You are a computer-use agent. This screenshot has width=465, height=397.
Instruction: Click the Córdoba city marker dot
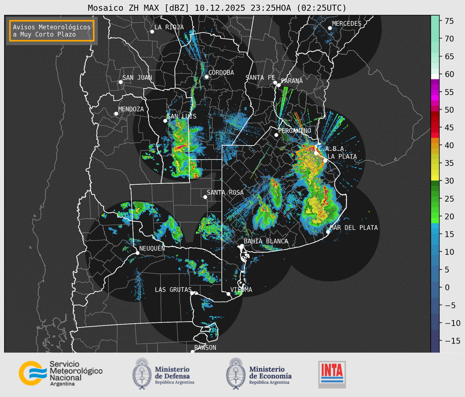(206, 77)
